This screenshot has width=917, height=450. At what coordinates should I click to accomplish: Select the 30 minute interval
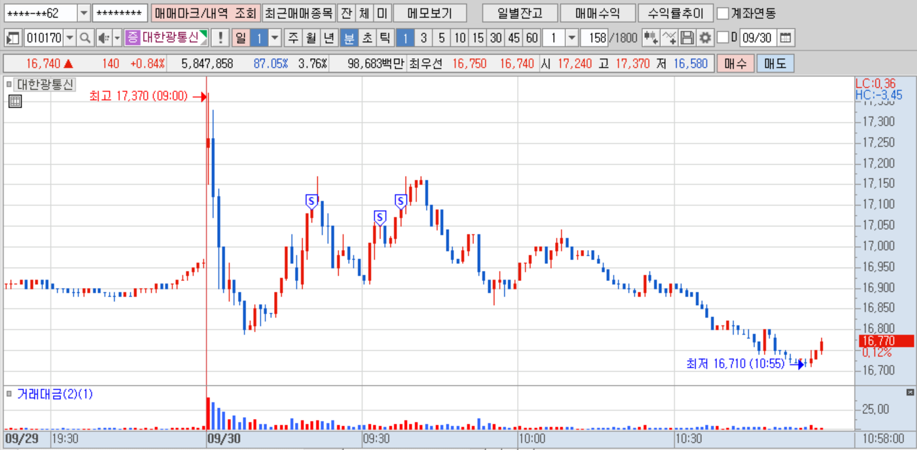[496, 38]
